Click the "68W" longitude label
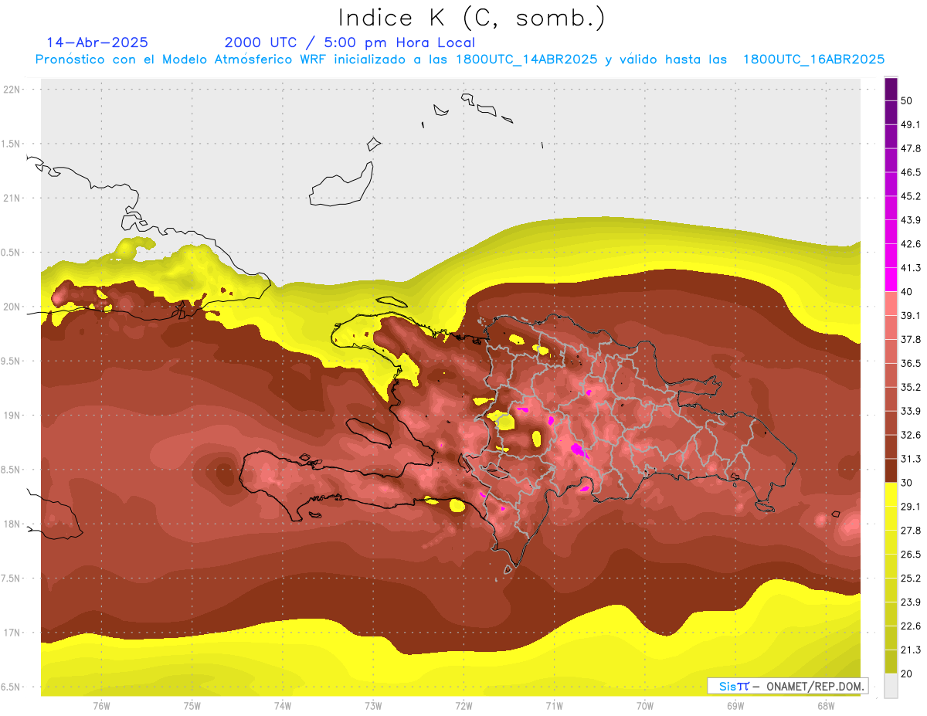The width and height of the screenshot is (927, 716). click(x=826, y=706)
